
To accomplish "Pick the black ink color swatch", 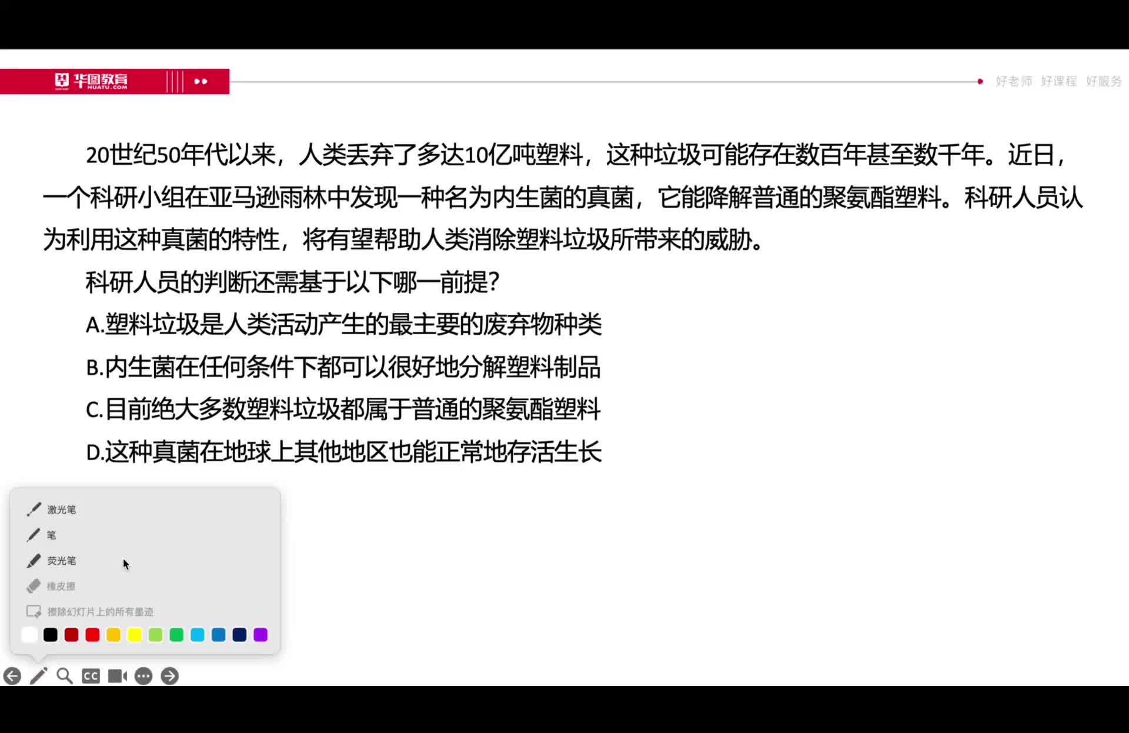I will pos(51,635).
